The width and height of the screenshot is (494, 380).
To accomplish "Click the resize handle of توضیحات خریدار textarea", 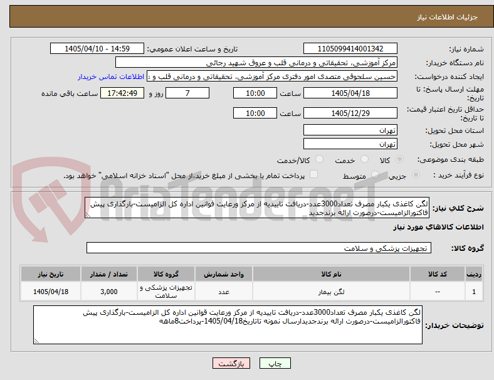I will [x=36, y=340].
